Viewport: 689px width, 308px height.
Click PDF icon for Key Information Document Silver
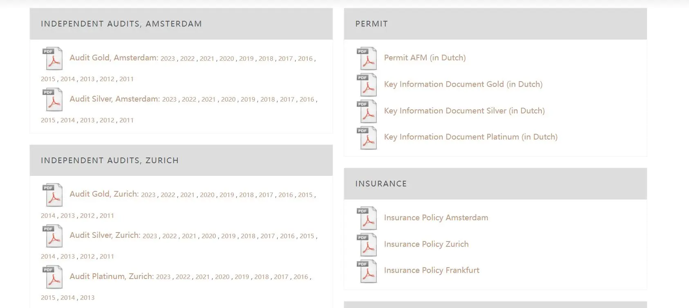pos(367,111)
